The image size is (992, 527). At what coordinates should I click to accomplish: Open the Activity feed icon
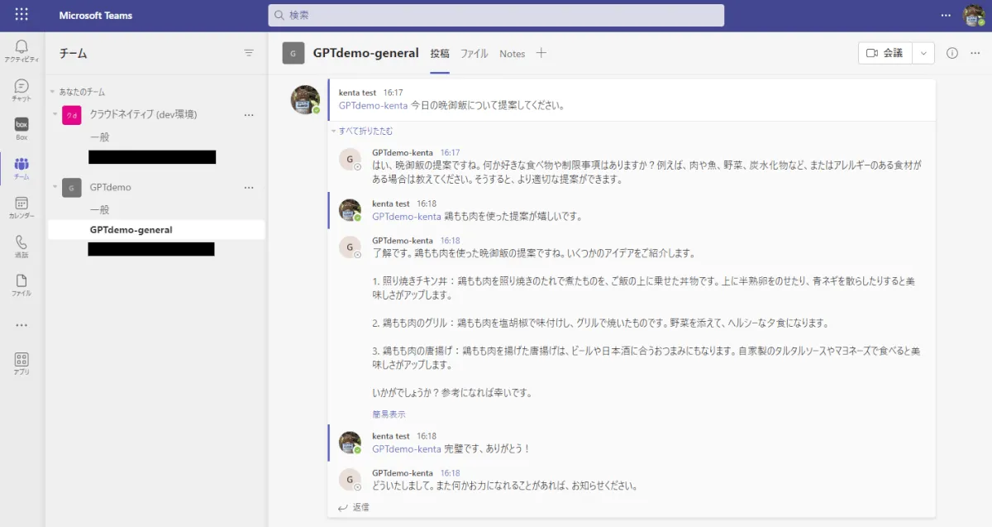[21, 50]
